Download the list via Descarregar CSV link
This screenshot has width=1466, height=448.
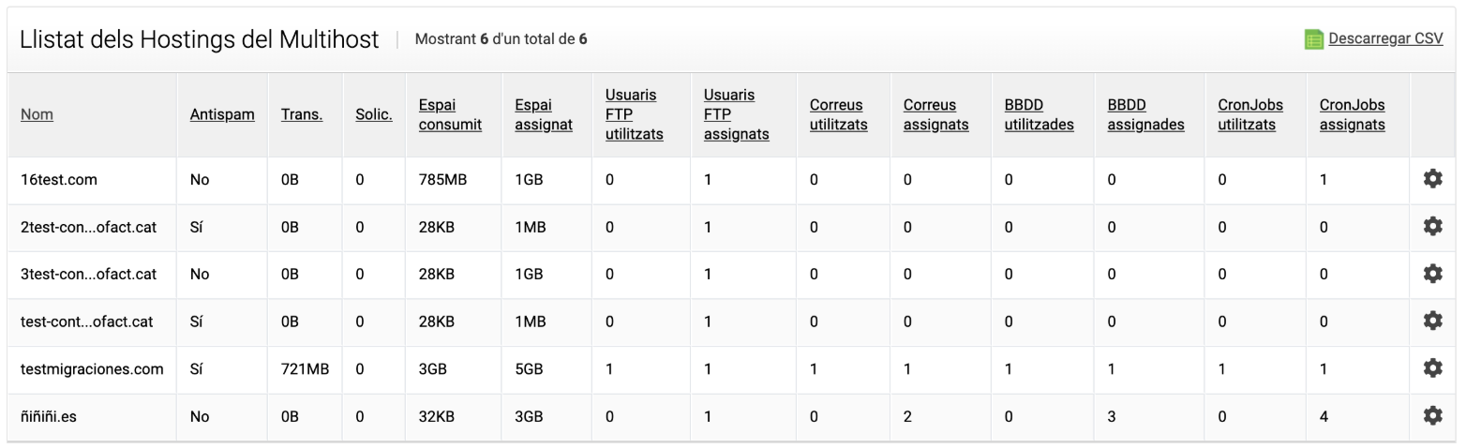(1385, 39)
